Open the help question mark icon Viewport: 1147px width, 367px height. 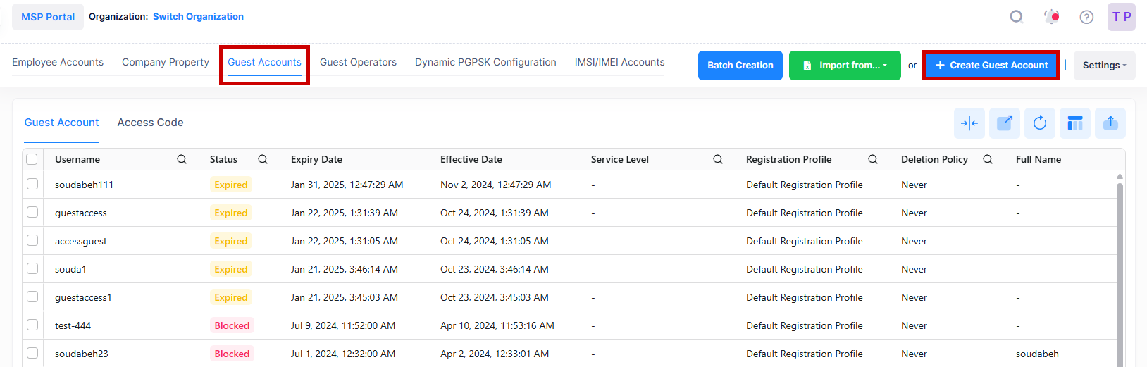click(x=1086, y=17)
